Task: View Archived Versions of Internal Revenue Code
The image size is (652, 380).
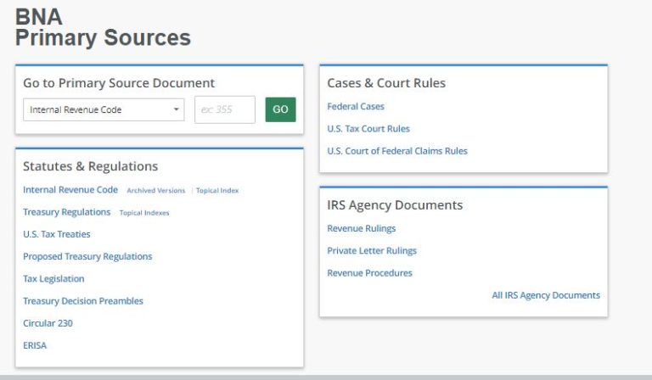Action: pyautogui.click(x=155, y=191)
